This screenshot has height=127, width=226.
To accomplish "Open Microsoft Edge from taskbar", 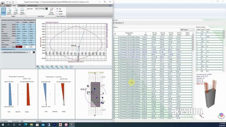I will (26, 125).
